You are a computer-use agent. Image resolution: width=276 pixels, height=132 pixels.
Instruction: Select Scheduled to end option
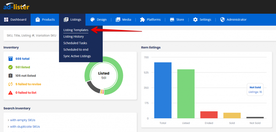click(x=76, y=50)
